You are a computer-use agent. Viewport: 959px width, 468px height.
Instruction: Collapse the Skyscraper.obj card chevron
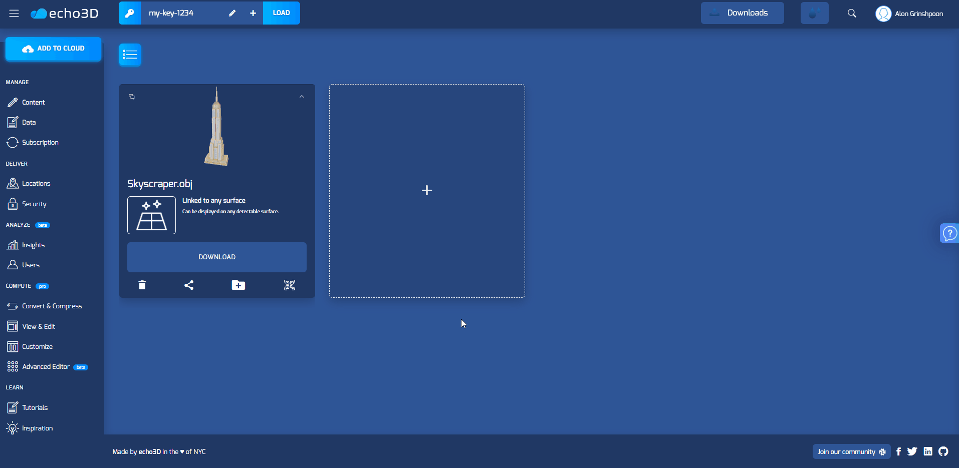302,97
